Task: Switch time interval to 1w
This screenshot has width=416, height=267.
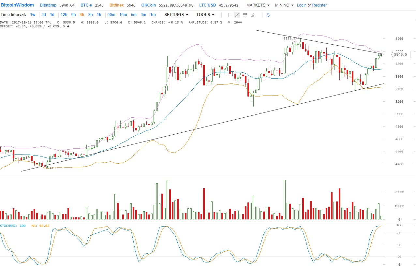Action: tap(33, 15)
